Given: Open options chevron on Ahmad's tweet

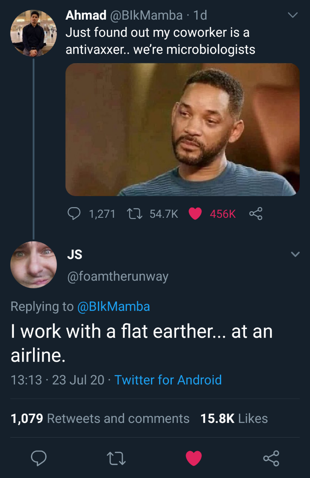Looking at the screenshot, I should (292, 16).
